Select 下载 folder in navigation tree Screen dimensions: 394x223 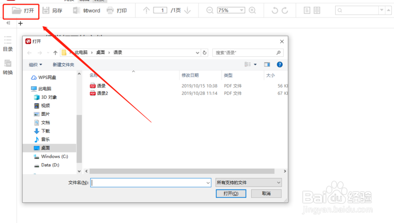[42, 131]
